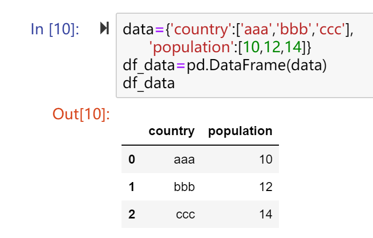Click the pd.DataFrame(data) code line

[225, 65]
